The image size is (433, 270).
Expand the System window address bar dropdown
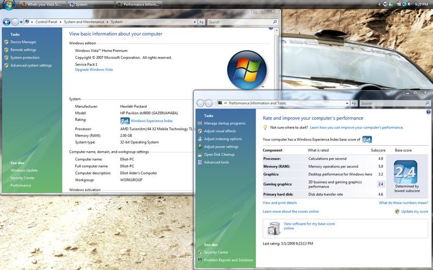(x=193, y=22)
